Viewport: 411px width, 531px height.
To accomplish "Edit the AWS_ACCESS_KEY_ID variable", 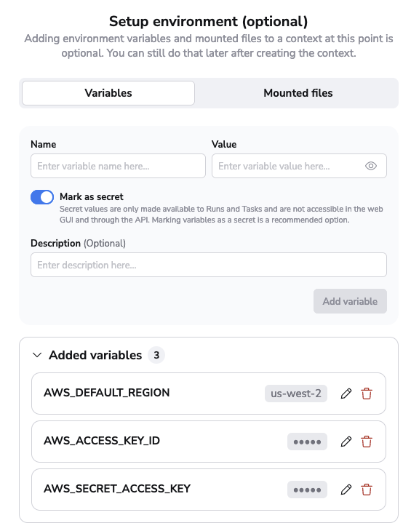I will click(346, 442).
